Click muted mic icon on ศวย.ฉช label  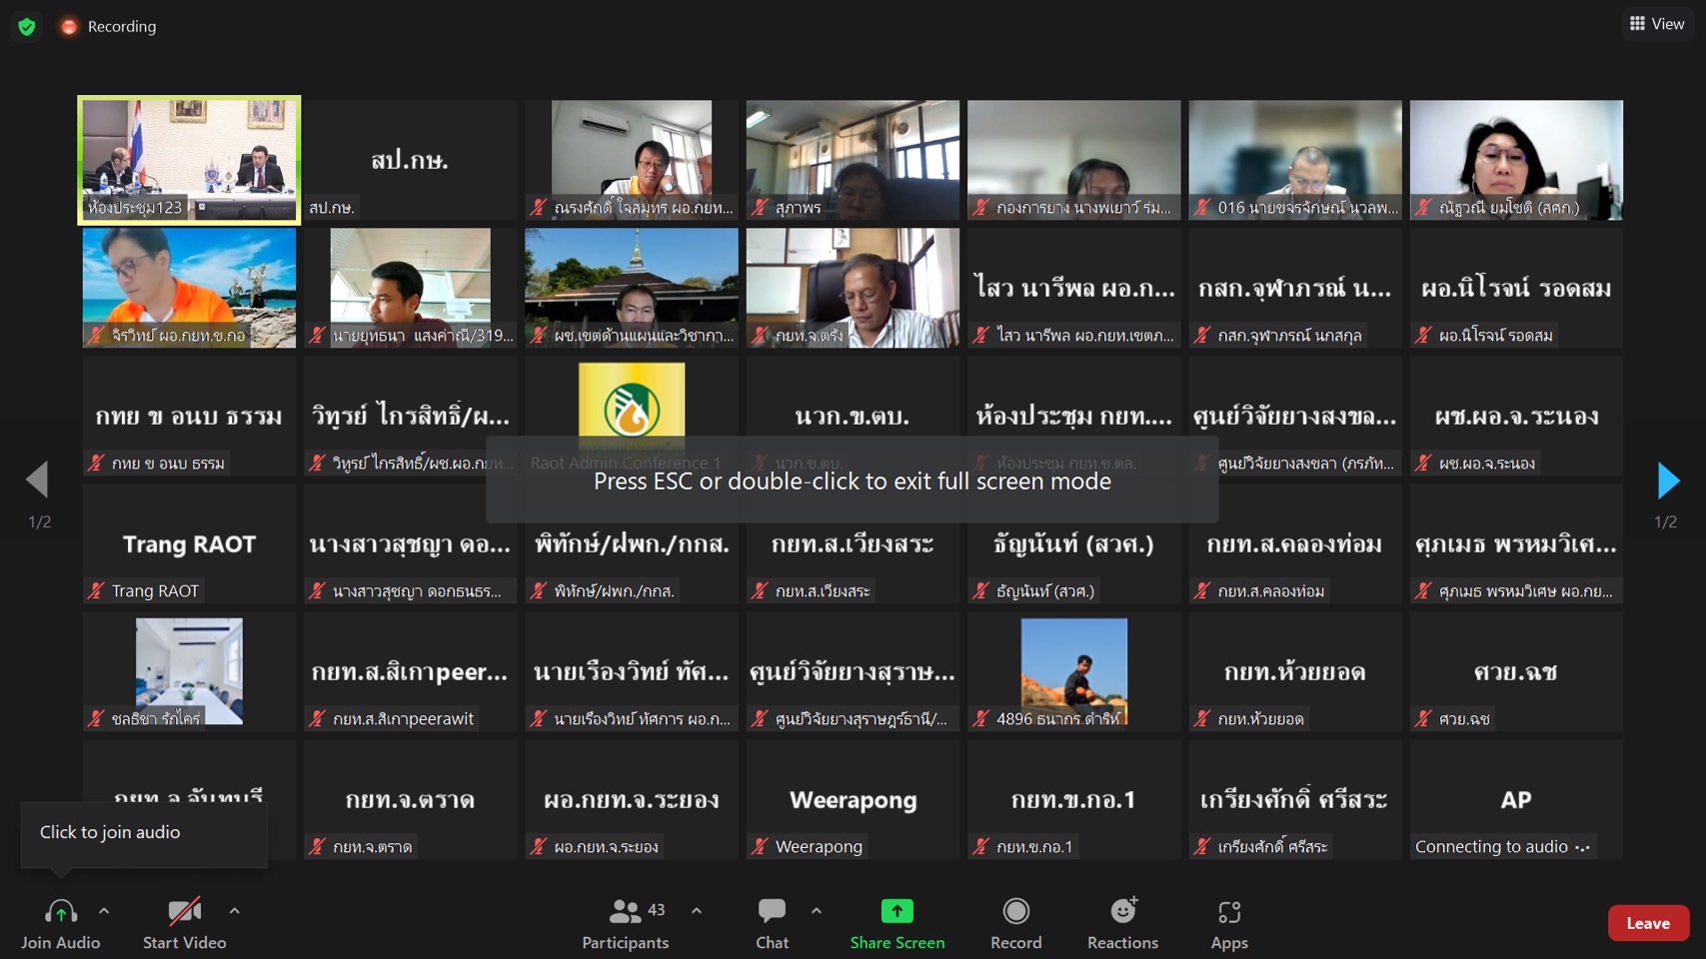pos(1424,718)
